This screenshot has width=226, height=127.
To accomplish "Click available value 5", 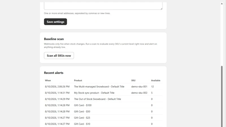I will tap(152, 93).
